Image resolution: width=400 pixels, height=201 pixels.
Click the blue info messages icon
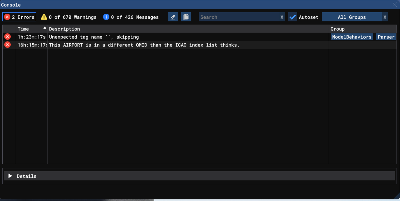pos(106,17)
